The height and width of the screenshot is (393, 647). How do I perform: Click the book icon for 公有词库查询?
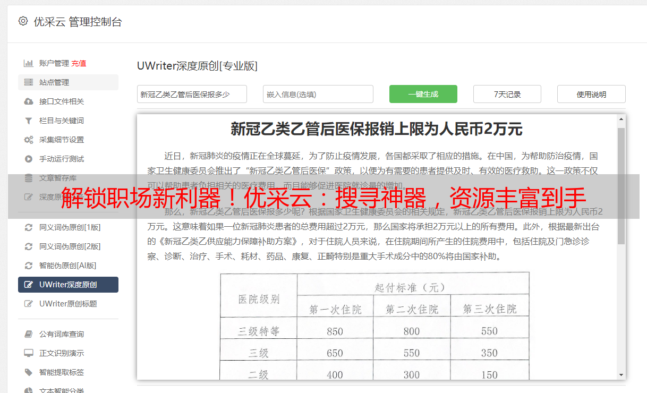[x=28, y=334]
